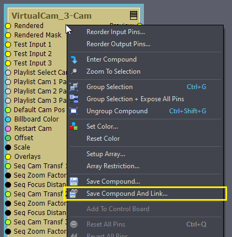Click the cyan Billboard Color pin
The image size is (232, 237).
coord(8,119)
